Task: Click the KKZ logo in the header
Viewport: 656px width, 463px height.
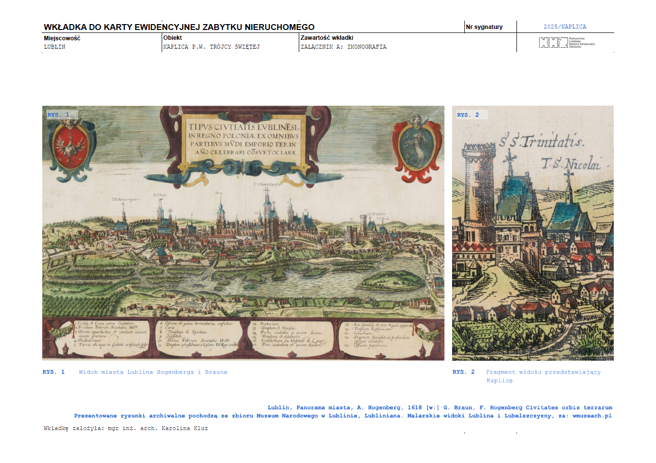Action: pos(567,43)
